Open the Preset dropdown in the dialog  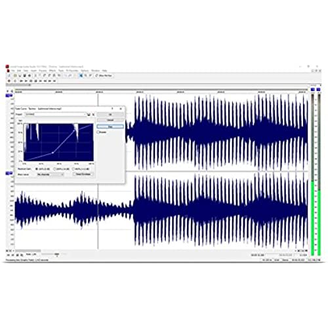(x=56, y=114)
